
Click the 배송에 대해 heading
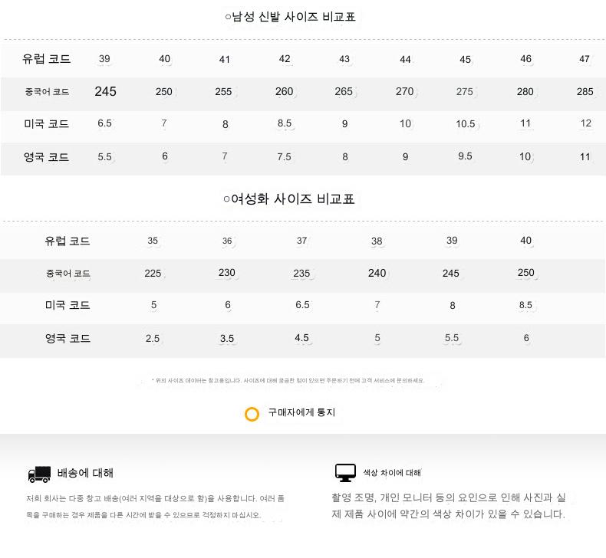(x=85, y=473)
